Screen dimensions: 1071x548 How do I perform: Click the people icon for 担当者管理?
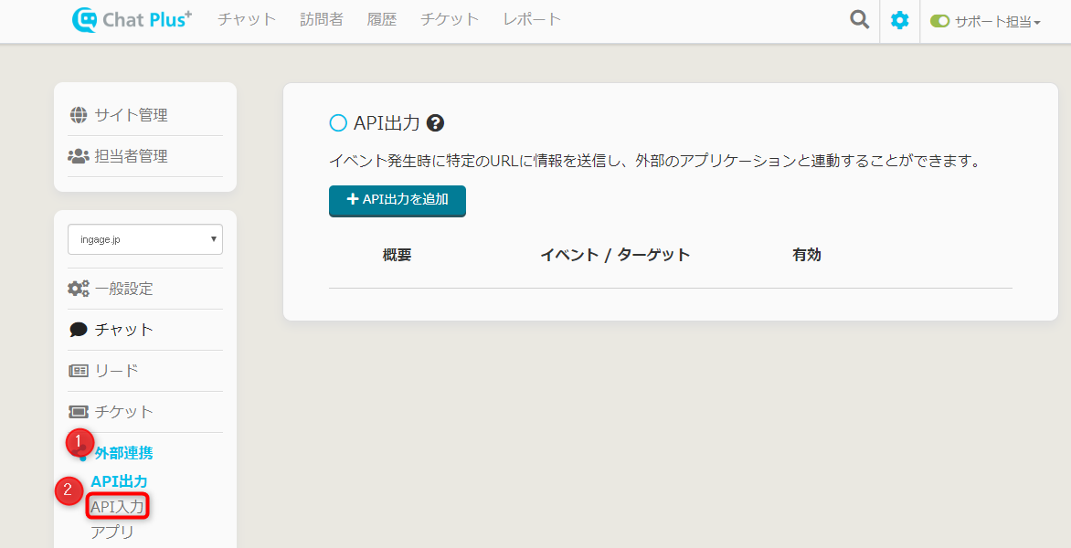(79, 156)
